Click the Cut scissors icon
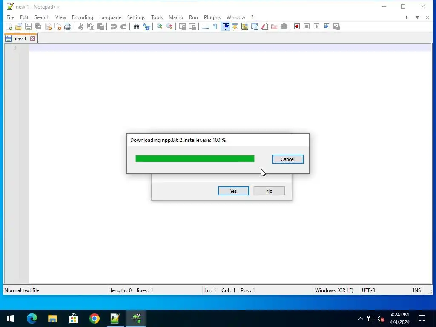The width and height of the screenshot is (436, 327). coord(81,26)
